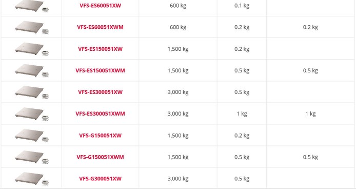Open the VFS-ES60051XWM product link

(x=100, y=27)
